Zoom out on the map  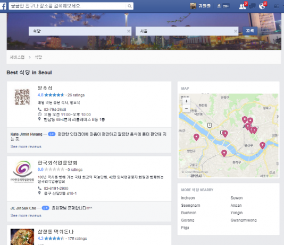(x=186, y=109)
